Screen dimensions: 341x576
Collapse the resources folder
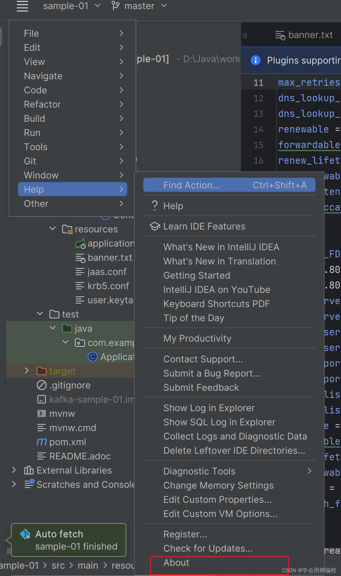pos(53,228)
